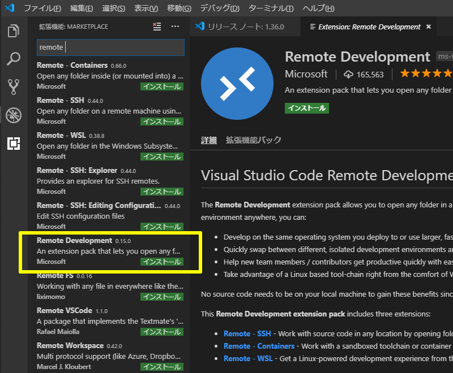
Task: Install Remote - WSL extension
Action: (162, 157)
